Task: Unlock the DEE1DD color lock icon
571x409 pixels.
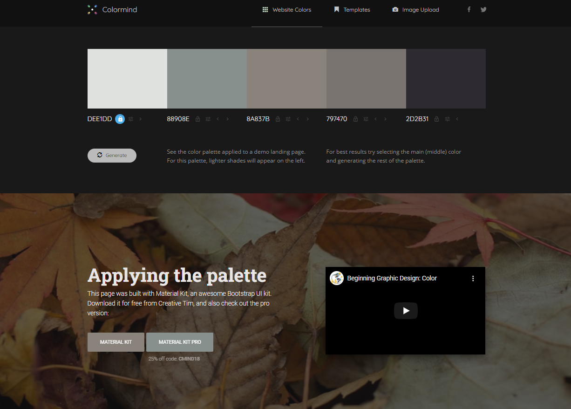Action: point(120,119)
